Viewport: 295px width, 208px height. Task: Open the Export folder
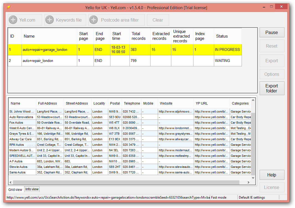[x=272, y=88]
